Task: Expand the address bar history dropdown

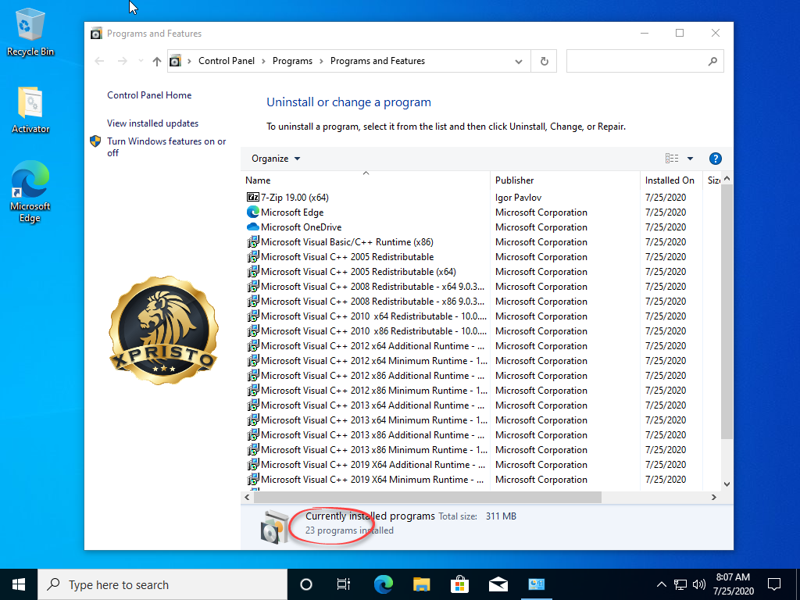Action: tap(519, 61)
